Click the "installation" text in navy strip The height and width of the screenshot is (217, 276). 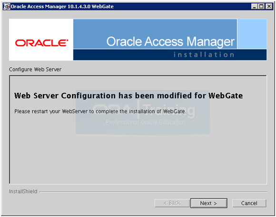[204, 55]
